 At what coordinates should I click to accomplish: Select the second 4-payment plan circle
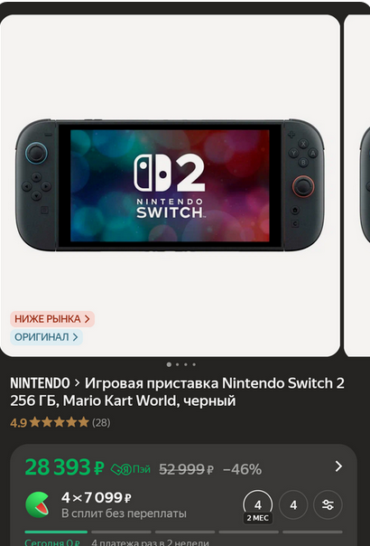(293, 505)
